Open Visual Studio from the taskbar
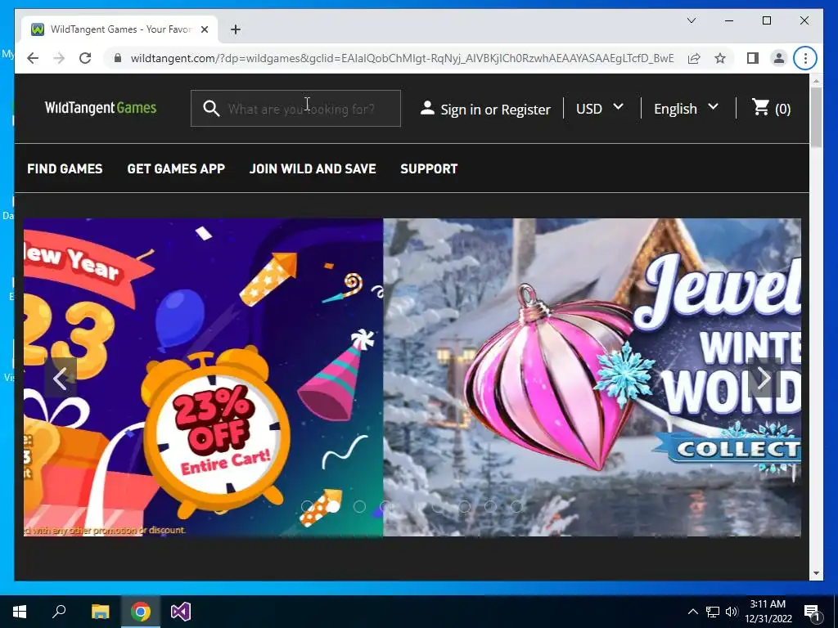The height and width of the screenshot is (628, 838). [181, 612]
